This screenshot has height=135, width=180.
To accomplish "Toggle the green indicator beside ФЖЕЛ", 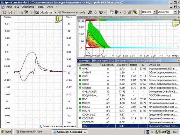I will [80, 68].
